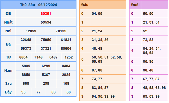The height and width of the screenshot is (103, 169).
Task: Click Đuôi row 2 value '52'
Action: (x=145, y=31)
